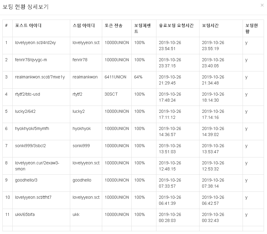Image resolution: width=267 pixels, height=234 pixels.
Task: Select post ID lovelyyeon.cur/2exaw3-smon
Action: click(x=37, y=166)
